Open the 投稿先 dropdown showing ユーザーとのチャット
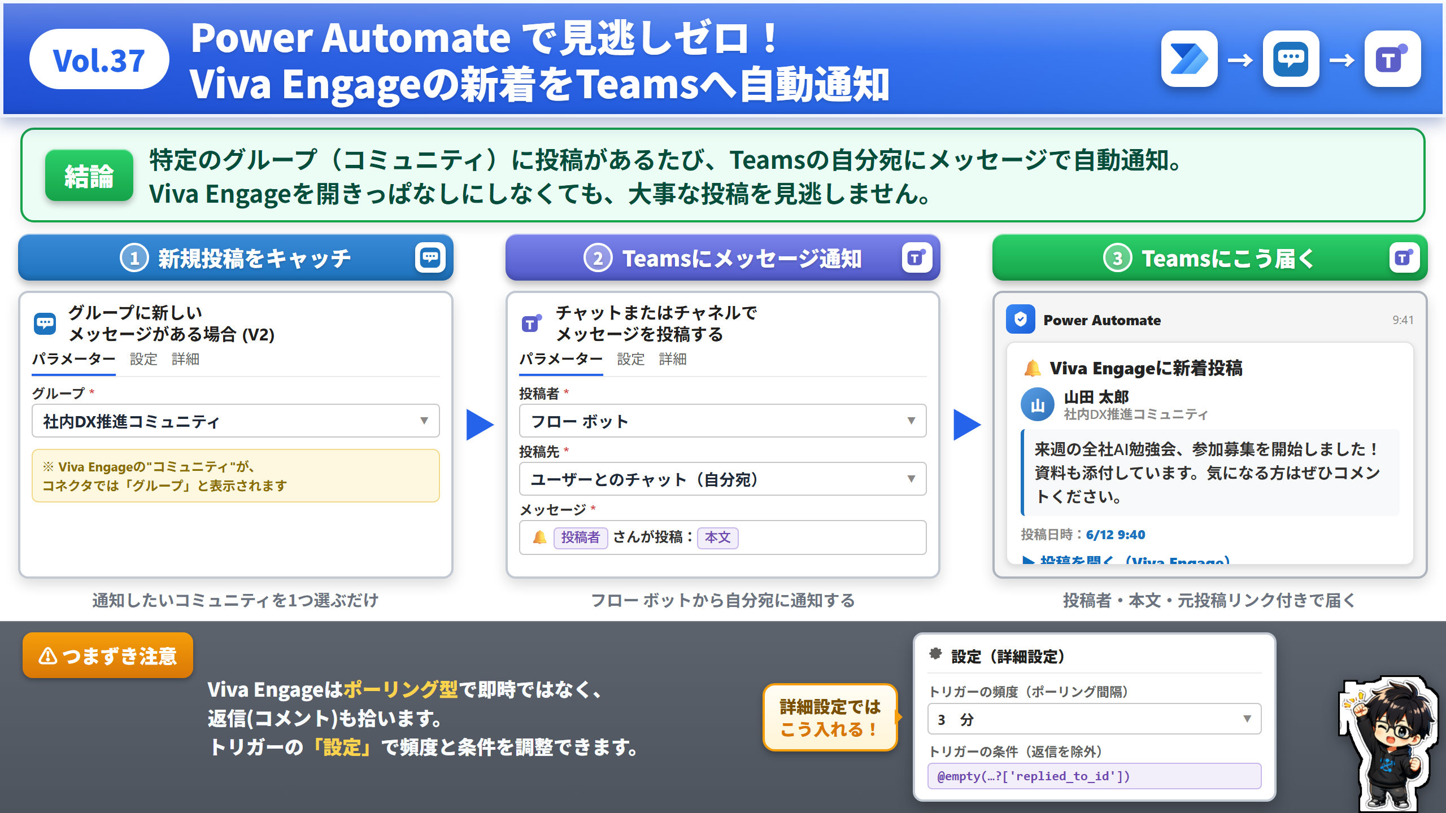Screen dimensions: 1446x813 pyautogui.click(x=722, y=479)
